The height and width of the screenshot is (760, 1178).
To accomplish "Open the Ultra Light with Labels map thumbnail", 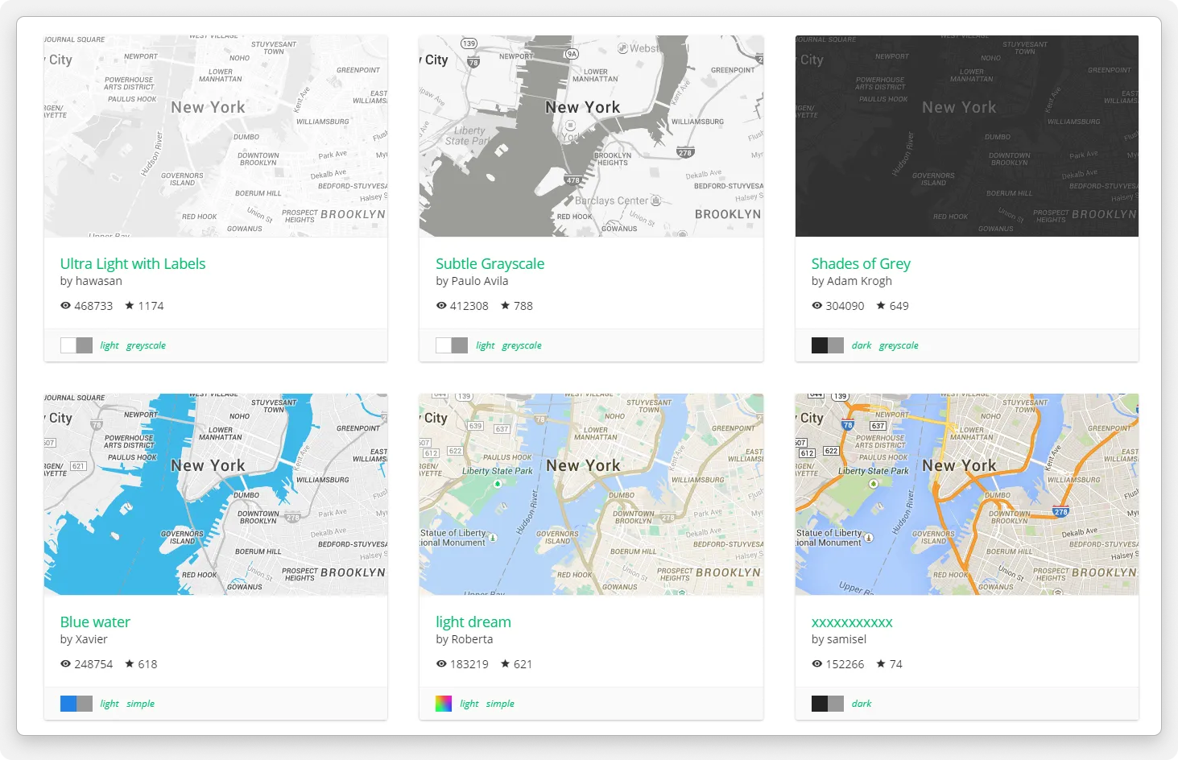I will tap(216, 136).
